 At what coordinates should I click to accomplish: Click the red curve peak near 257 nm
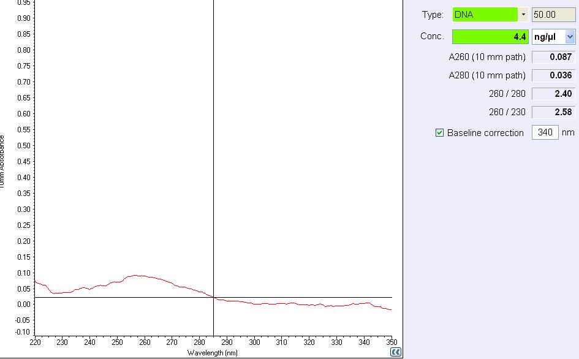point(137,275)
